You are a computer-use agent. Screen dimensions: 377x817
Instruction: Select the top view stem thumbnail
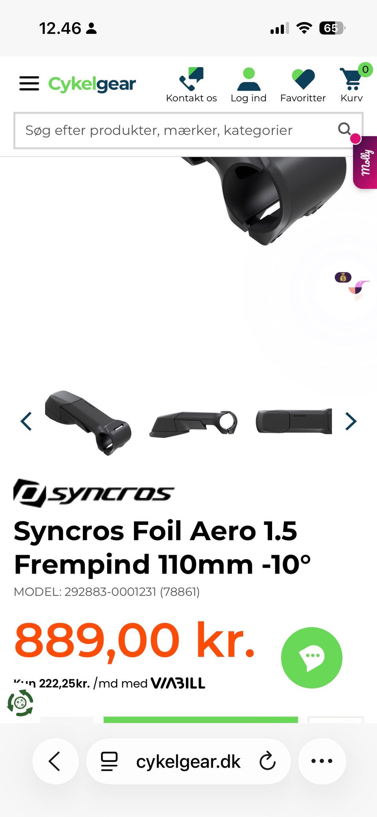294,421
